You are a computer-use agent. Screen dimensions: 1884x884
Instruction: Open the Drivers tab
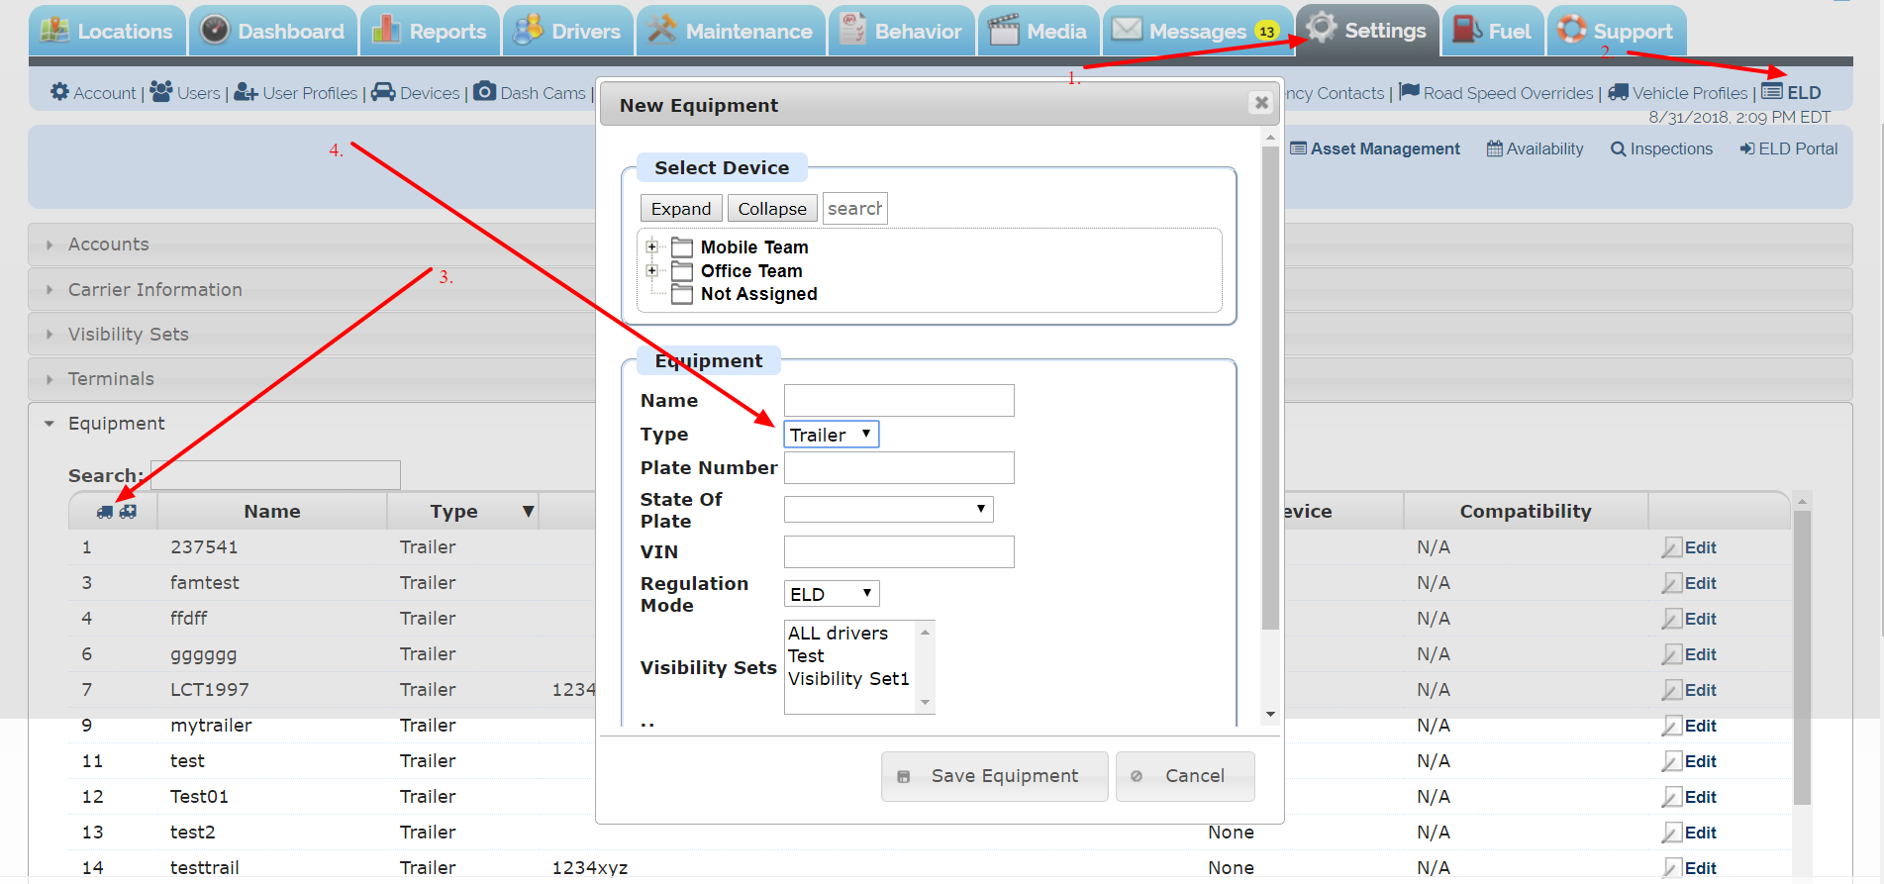click(x=568, y=31)
